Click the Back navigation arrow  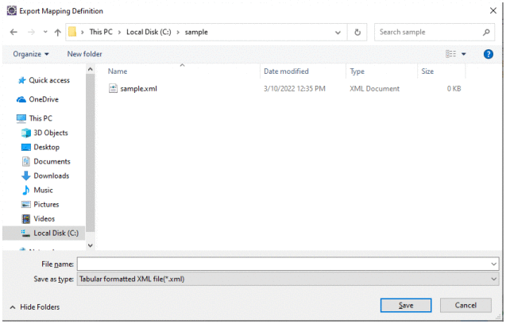click(14, 33)
